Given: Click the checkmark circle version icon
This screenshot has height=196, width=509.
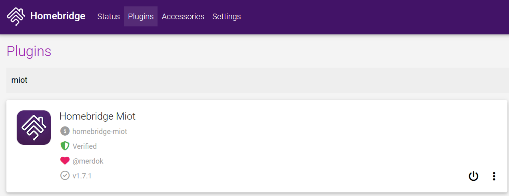Looking at the screenshot, I should coord(65,176).
